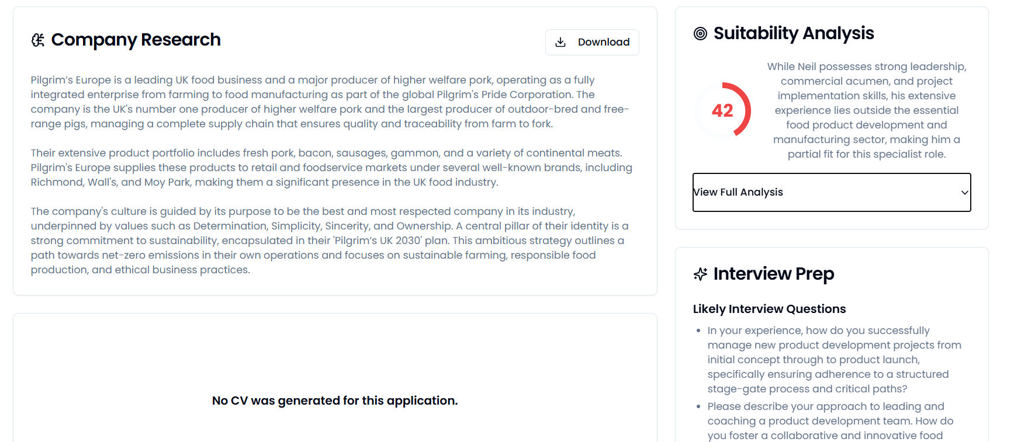The width and height of the screenshot is (1021, 442).
Task: Click the No CV was generated message
Action: [335, 401]
